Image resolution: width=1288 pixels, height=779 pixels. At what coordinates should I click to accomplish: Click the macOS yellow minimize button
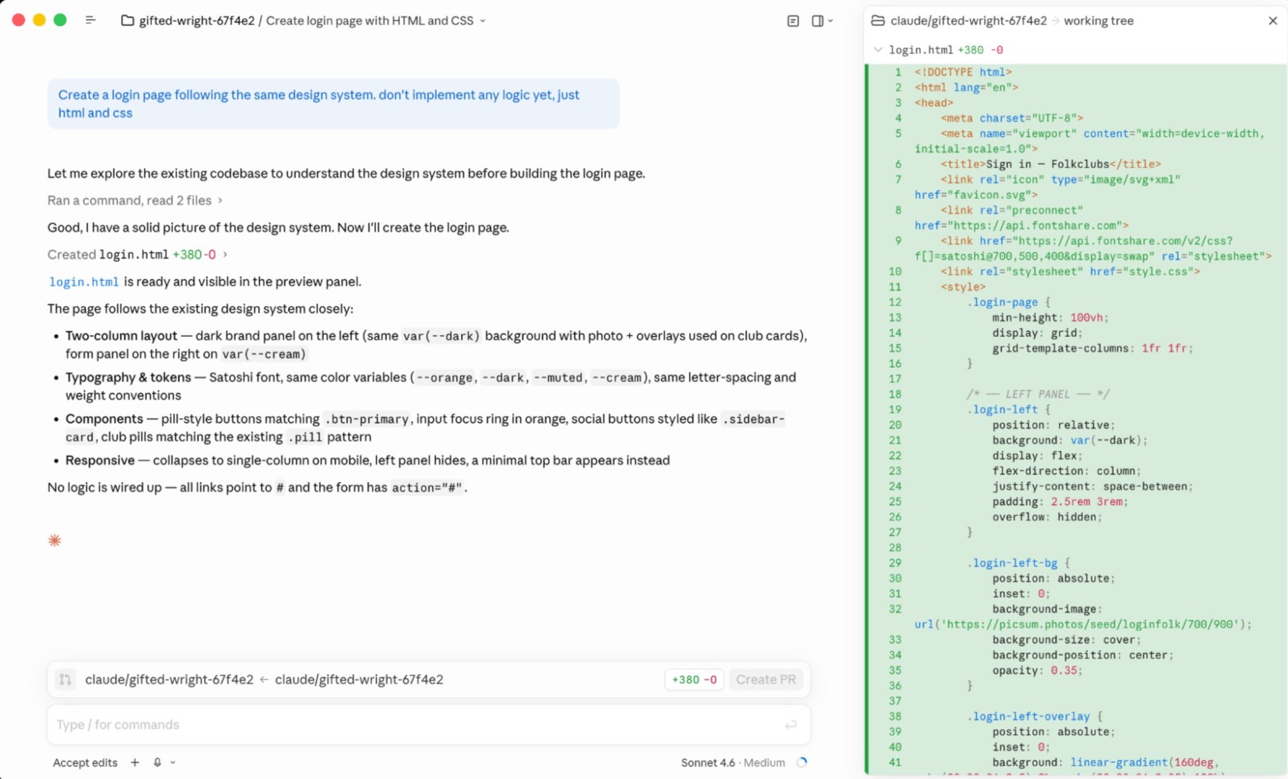[x=39, y=20]
